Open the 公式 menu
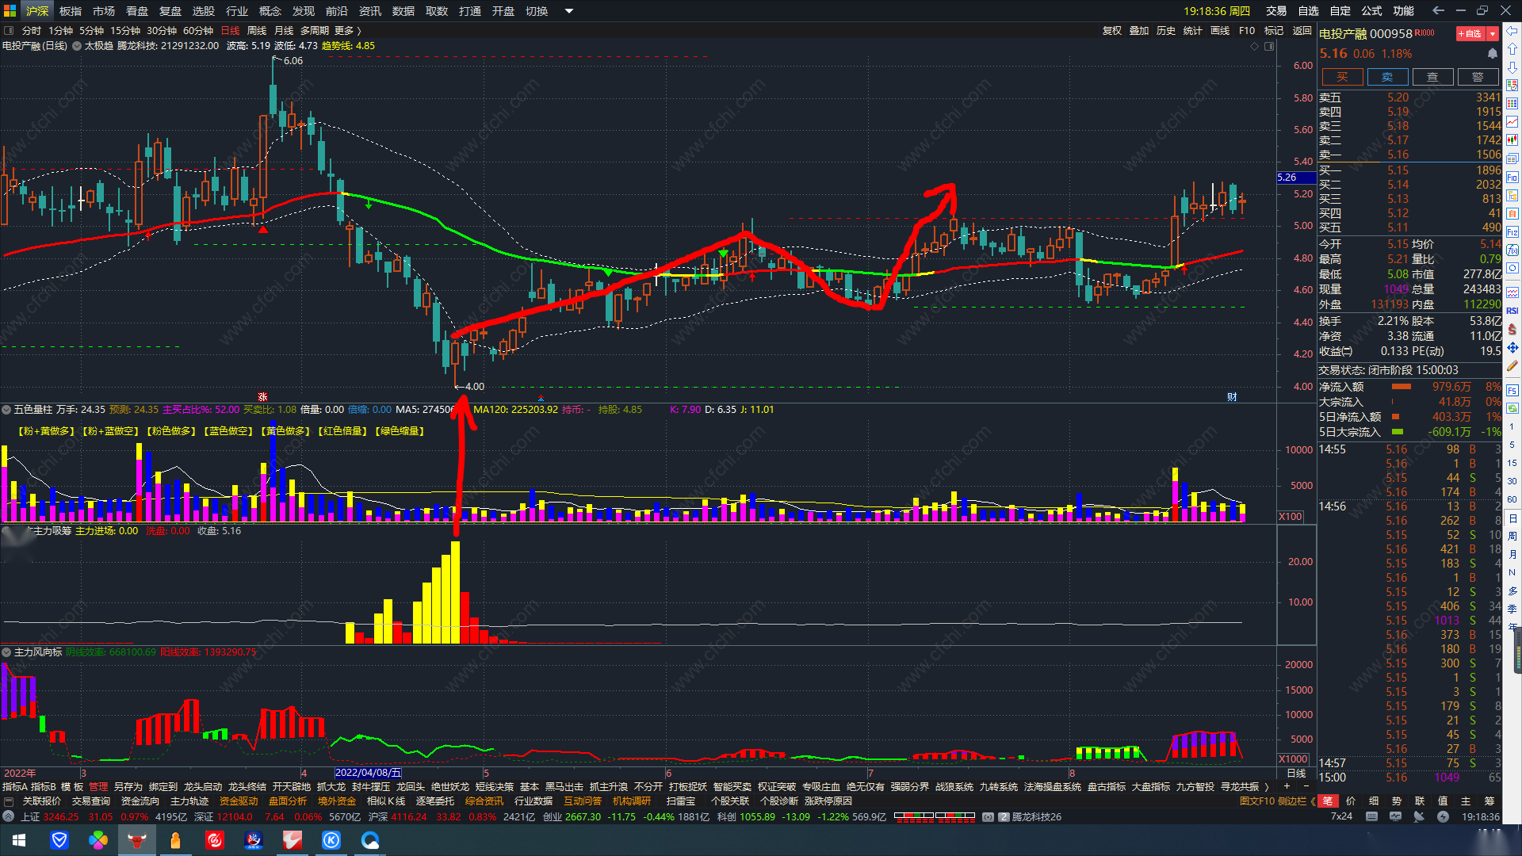Screen dimensions: 1522x856 click(1371, 11)
